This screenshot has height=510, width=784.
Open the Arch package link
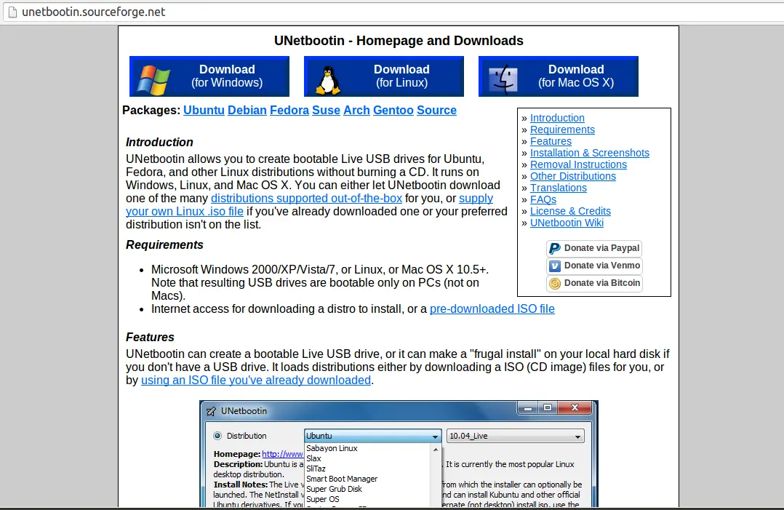point(356,110)
